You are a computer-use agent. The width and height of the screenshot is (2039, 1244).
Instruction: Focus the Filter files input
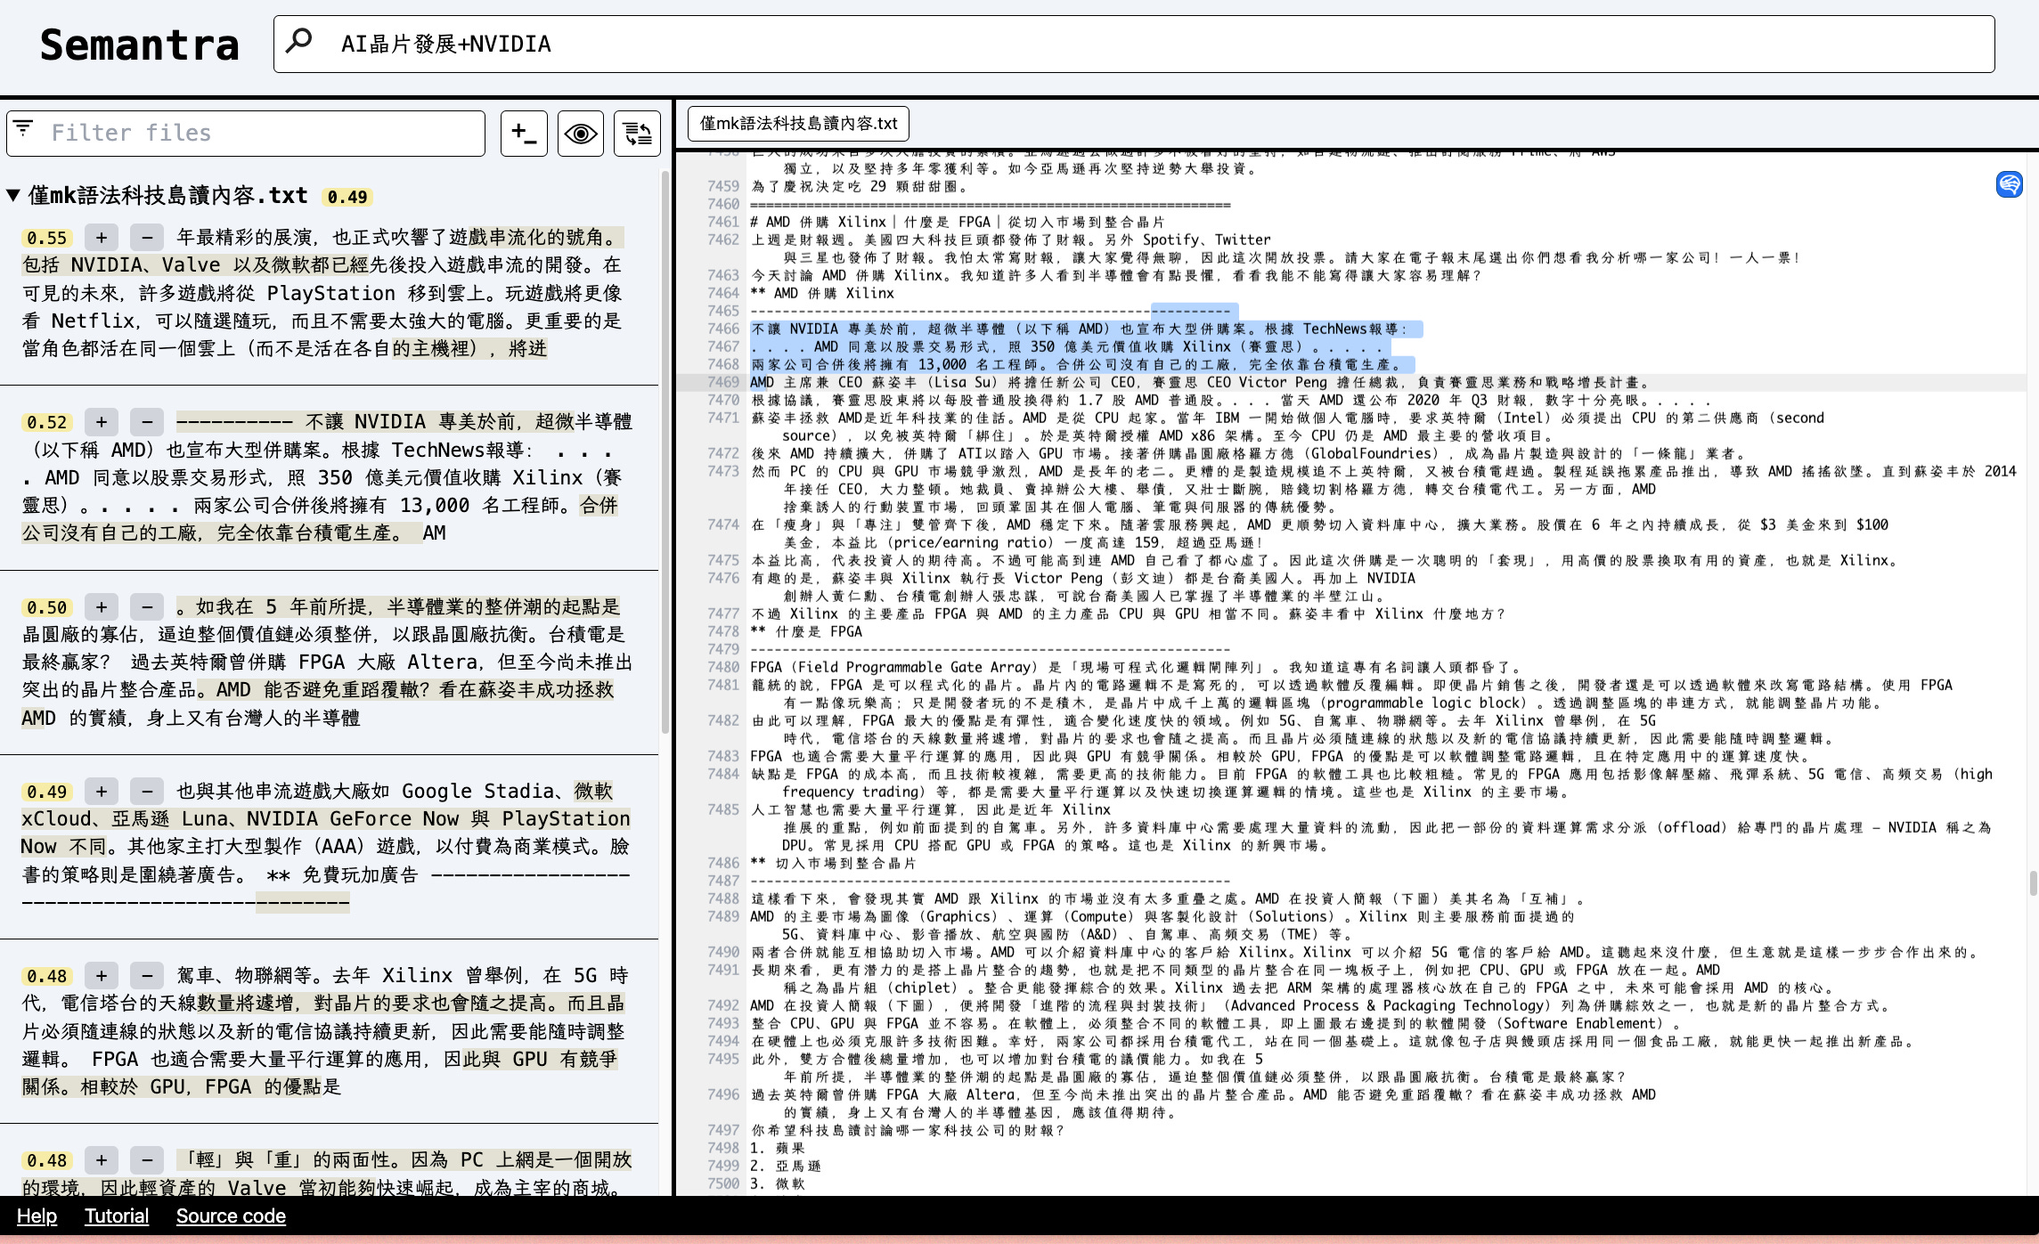point(246,134)
